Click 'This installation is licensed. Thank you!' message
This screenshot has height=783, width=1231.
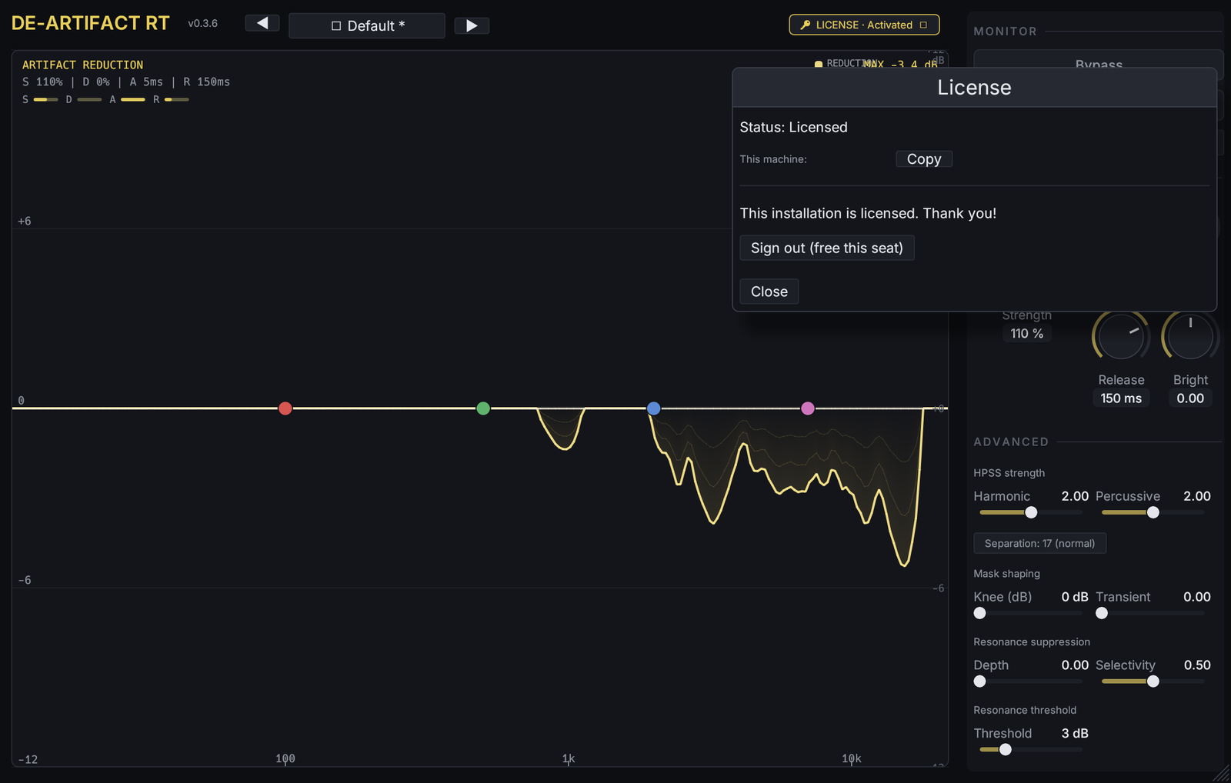(868, 213)
